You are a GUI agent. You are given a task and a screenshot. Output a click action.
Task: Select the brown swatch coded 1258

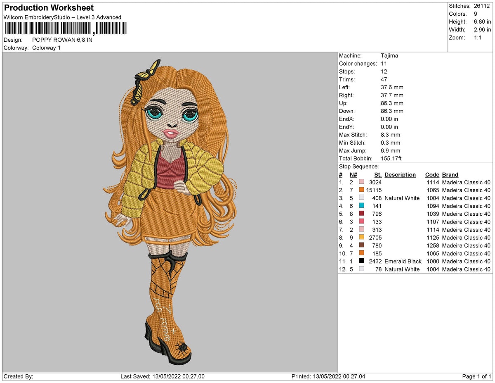(x=362, y=245)
